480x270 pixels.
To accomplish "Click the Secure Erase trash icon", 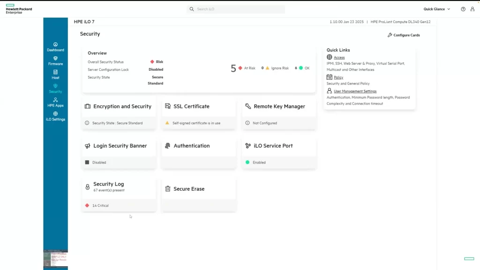I will coord(168,189).
